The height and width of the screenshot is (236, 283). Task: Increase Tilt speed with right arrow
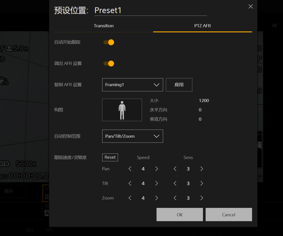156,183
